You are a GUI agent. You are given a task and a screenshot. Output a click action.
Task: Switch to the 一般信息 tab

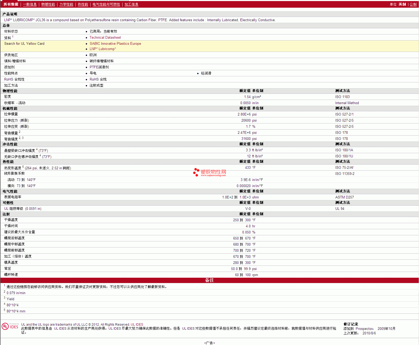pos(30,5)
